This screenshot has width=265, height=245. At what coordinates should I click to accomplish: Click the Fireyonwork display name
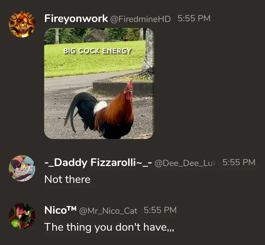click(76, 18)
